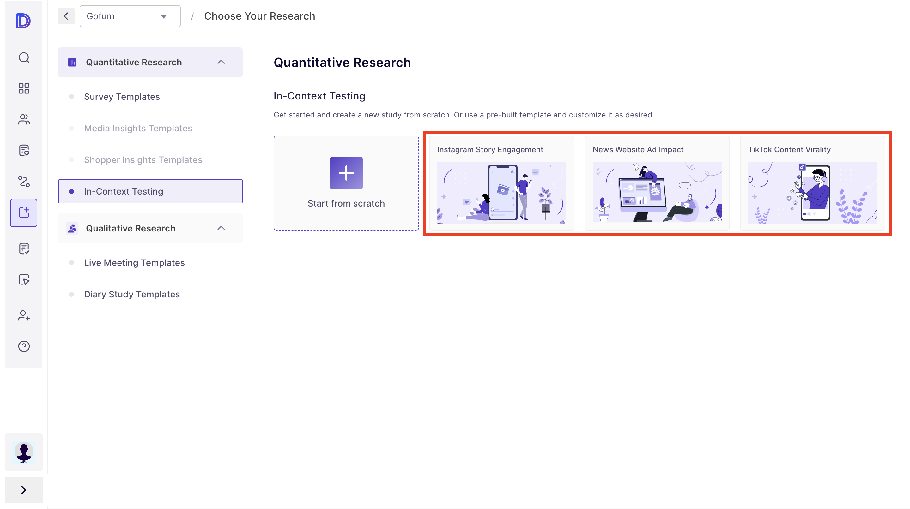Open Instagram Story Engagement template thumbnail
Viewport: 910px width, 509px height.
pyautogui.click(x=501, y=193)
